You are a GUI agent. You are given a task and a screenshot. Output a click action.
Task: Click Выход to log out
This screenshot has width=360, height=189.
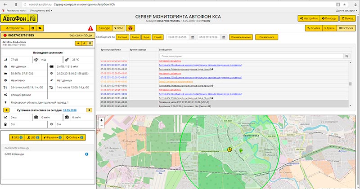(x=347, y=18)
